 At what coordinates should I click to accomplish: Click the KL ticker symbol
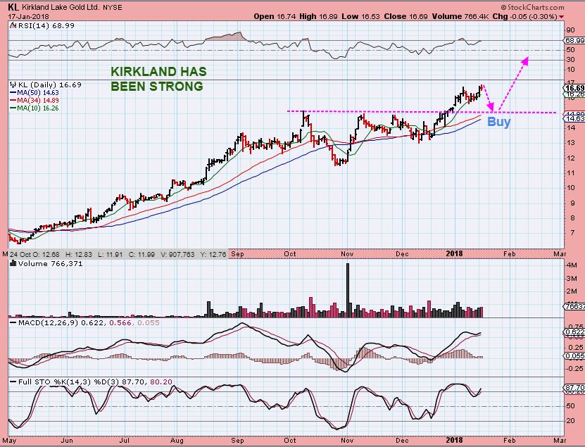click(13, 7)
